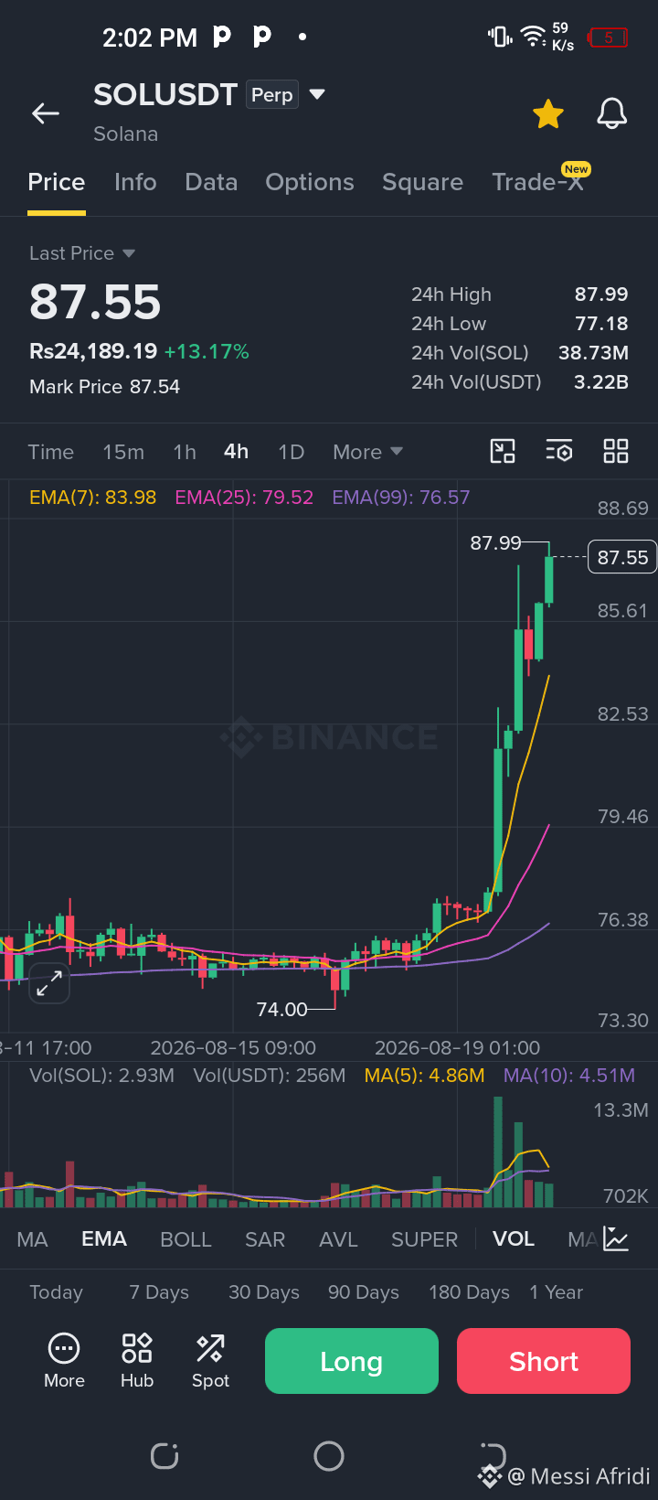Toggle the BOLL indicator
658x1500 pixels.
click(186, 1239)
